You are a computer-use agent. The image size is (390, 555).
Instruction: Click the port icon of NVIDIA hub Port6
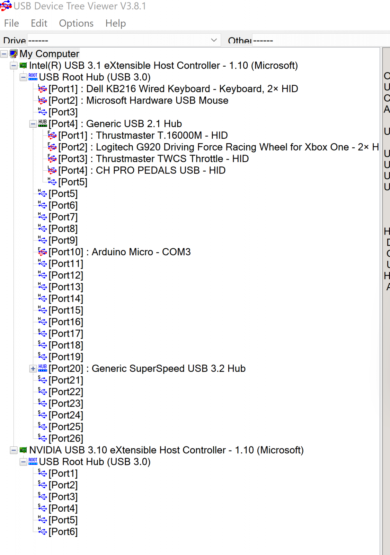point(43,532)
